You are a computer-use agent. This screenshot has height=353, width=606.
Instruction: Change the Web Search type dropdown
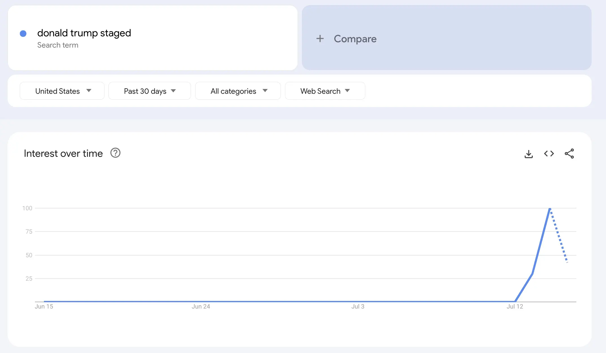(325, 91)
